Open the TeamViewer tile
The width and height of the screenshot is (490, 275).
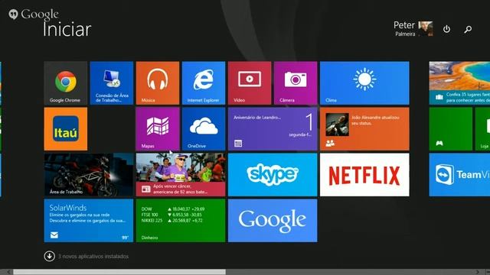click(x=459, y=175)
